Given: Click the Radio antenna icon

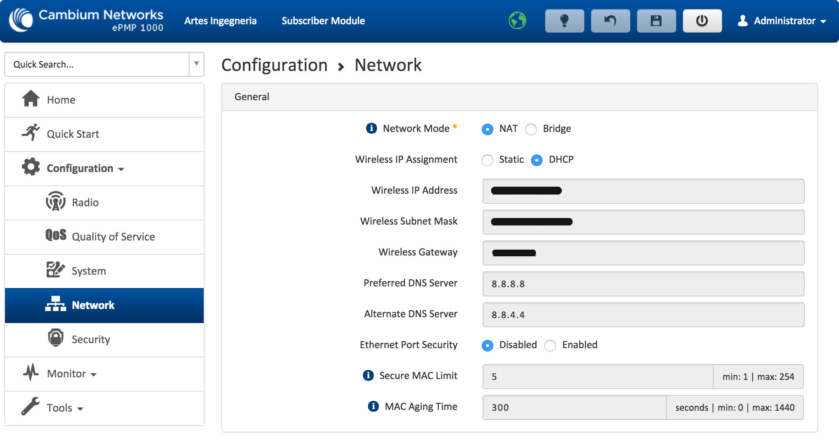Looking at the screenshot, I should [56, 201].
